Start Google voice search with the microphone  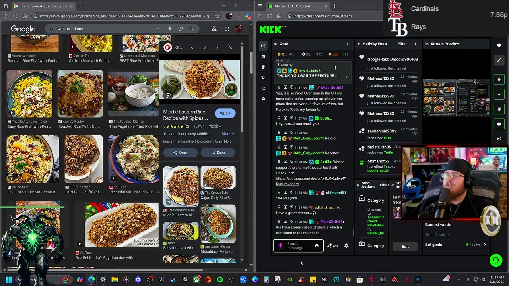(x=170, y=29)
